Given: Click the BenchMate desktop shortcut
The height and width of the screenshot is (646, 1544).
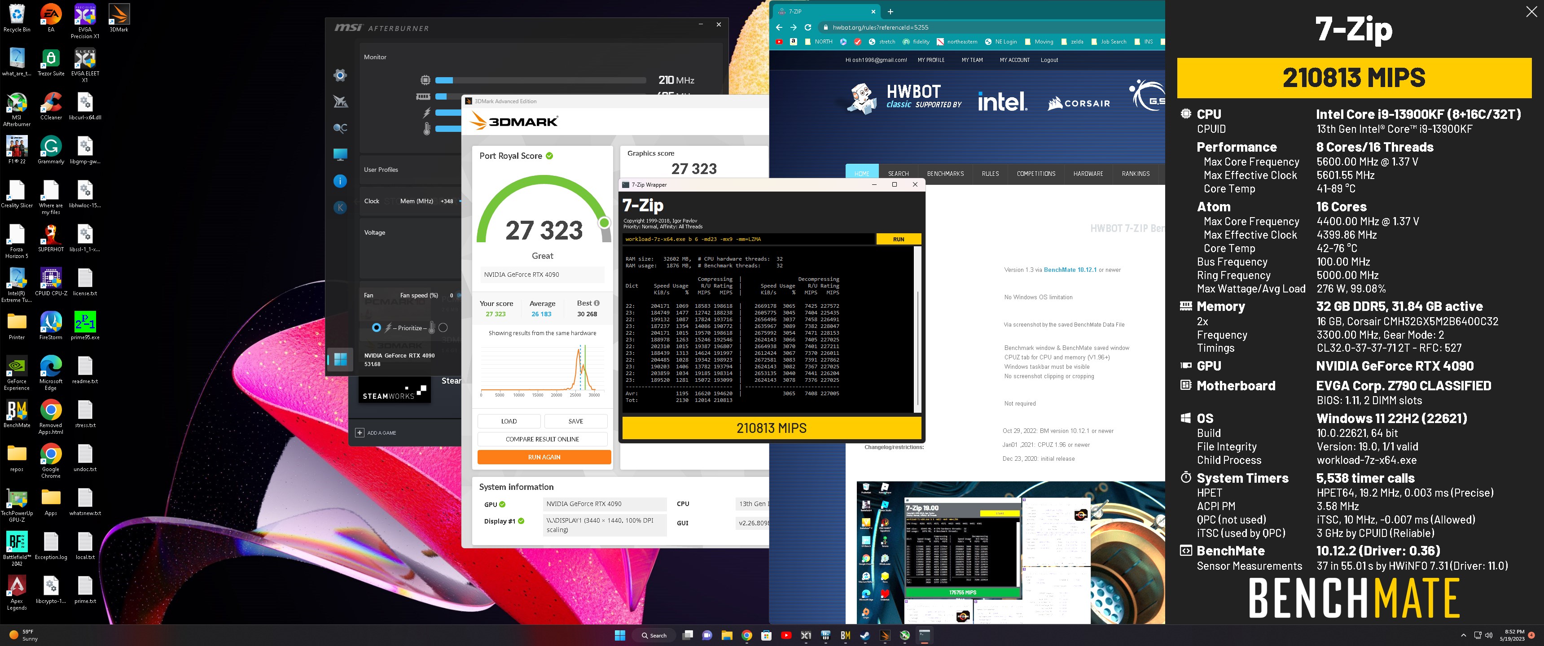Looking at the screenshot, I should coord(17,414).
